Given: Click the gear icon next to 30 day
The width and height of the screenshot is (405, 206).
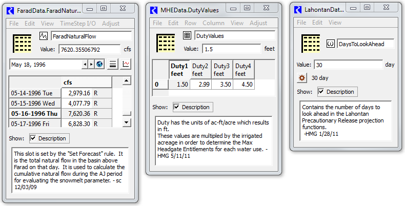Looking at the screenshot, I should (x=302, y=78).
